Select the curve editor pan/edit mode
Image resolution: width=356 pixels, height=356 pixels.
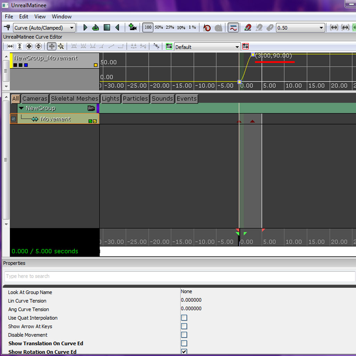[51, 46]
